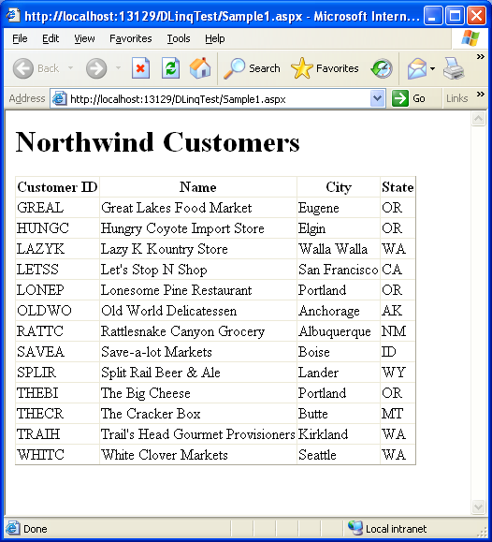Select the LAZYK customer ID cell

57,249
